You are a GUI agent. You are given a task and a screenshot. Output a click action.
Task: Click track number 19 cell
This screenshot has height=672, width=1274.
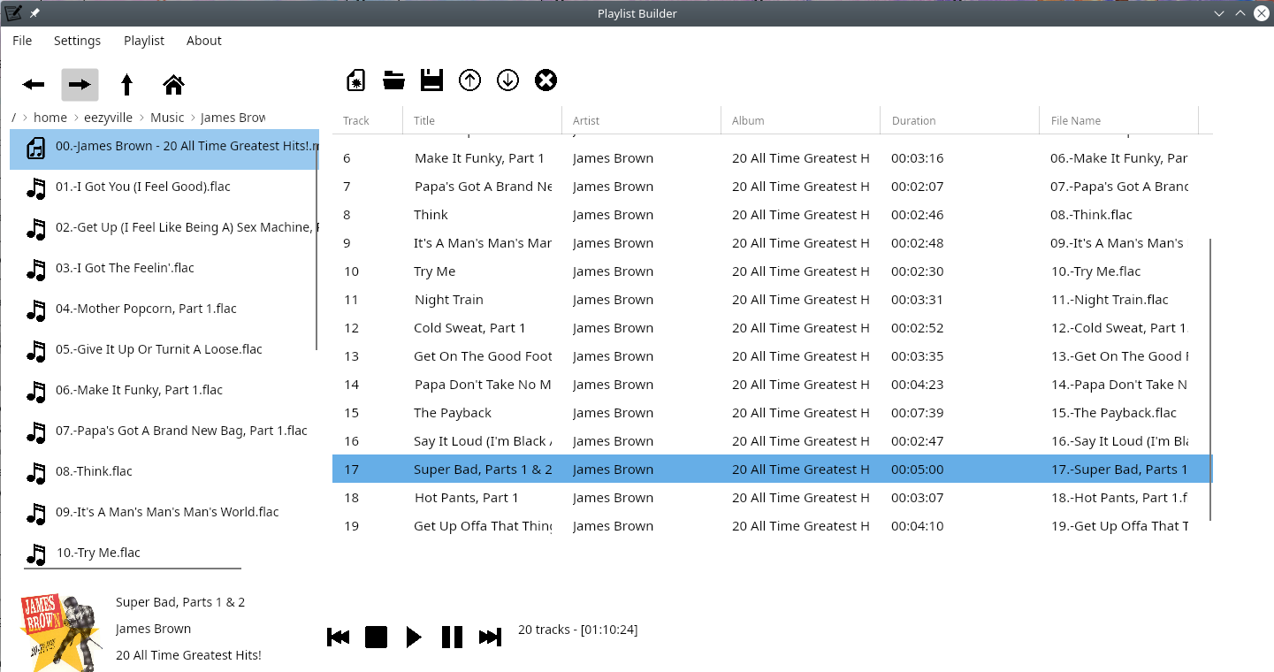tap(351, 526)
